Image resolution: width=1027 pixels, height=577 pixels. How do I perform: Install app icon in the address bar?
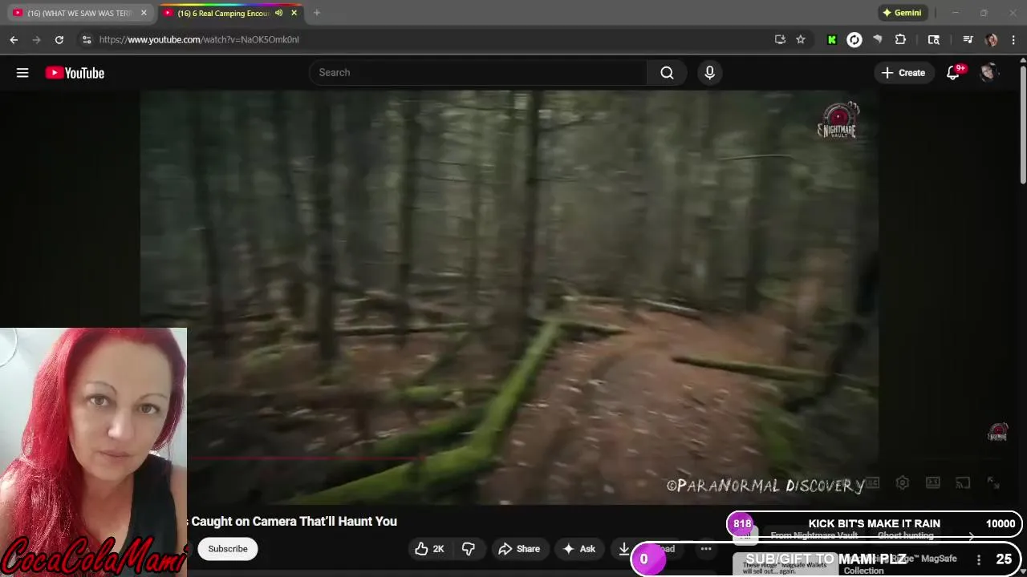point(780,39)
